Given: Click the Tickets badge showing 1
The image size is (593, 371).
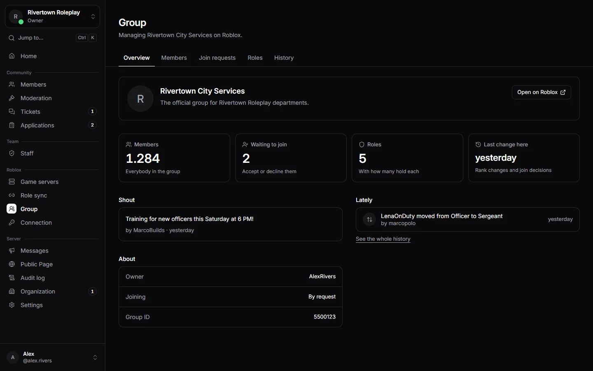Looking at the screenshot, I should 92,111.
